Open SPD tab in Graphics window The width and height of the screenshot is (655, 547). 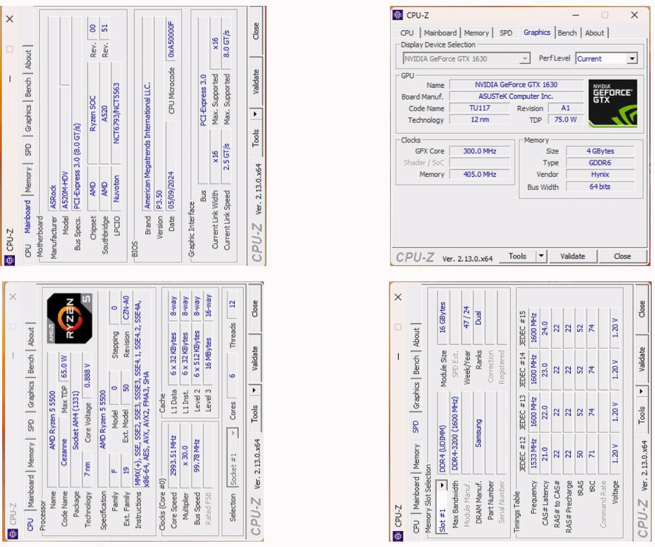click(506, 33)
